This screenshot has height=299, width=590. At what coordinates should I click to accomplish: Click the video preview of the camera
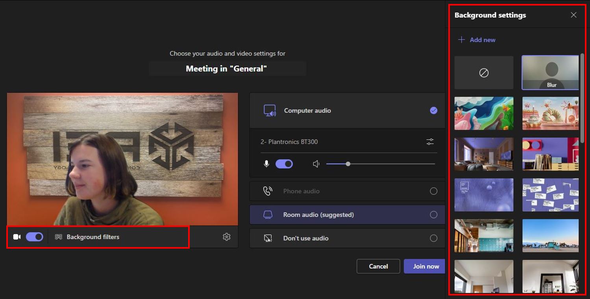[x=122, y=159]
